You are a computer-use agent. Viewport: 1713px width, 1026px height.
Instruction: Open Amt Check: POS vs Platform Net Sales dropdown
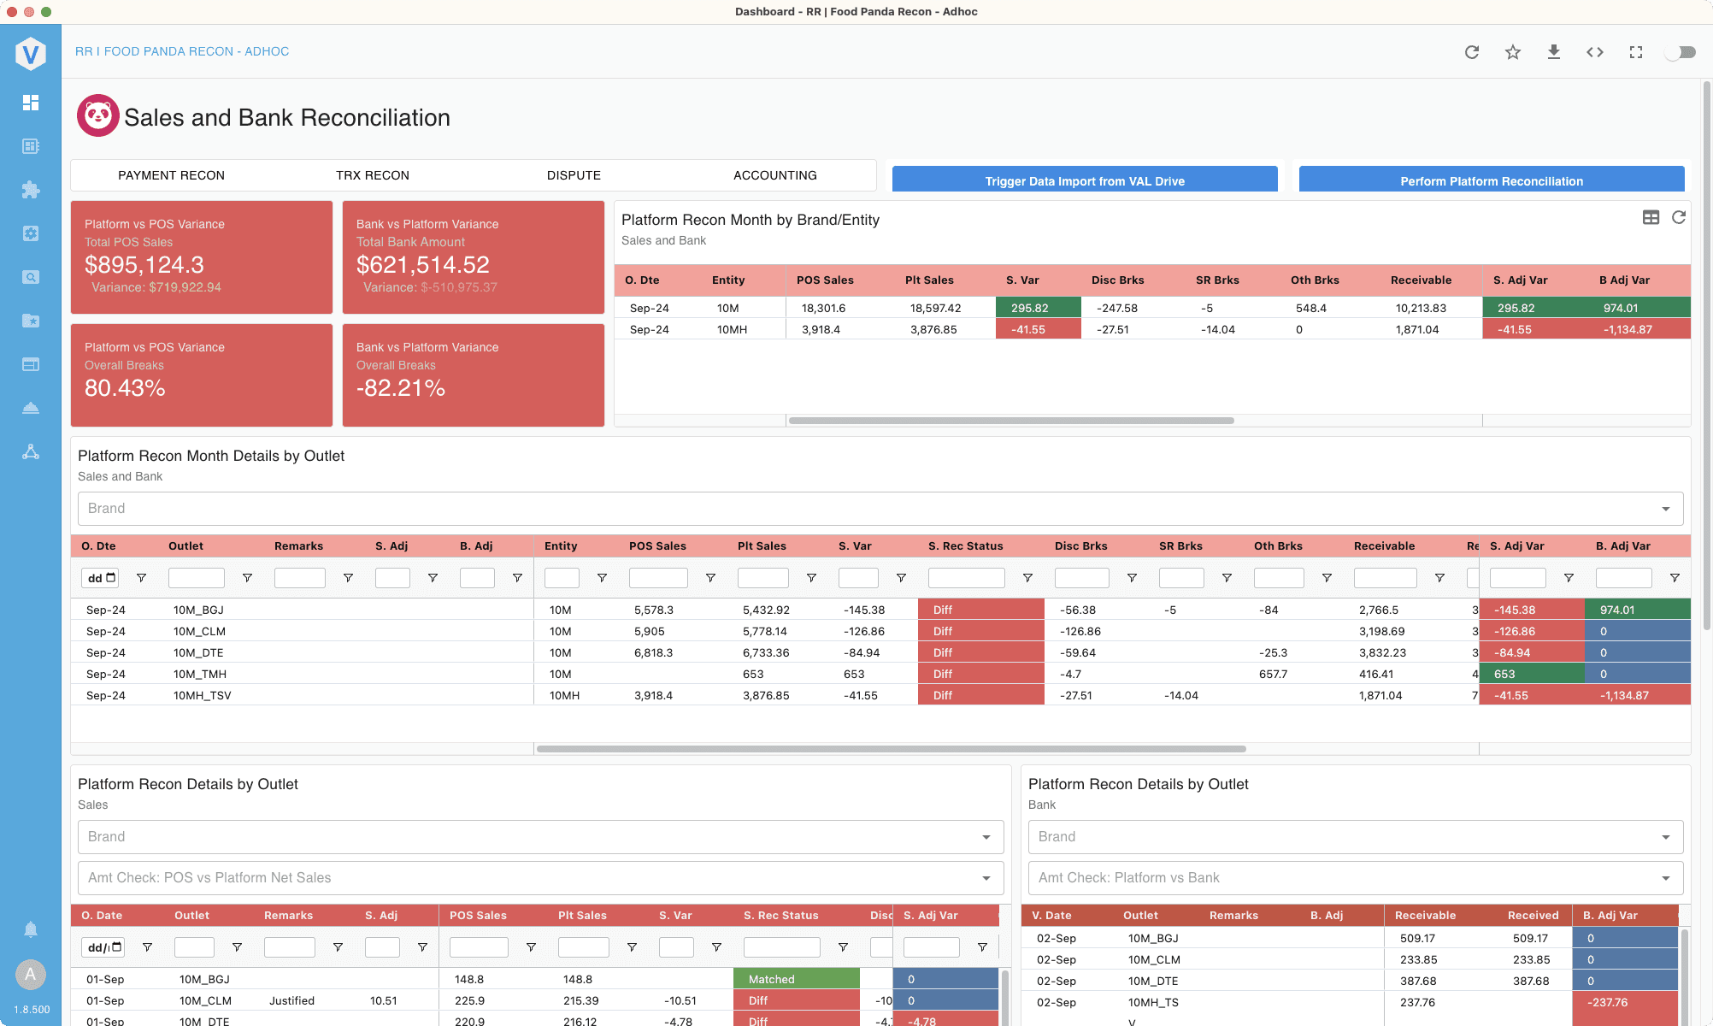[540, 878]
